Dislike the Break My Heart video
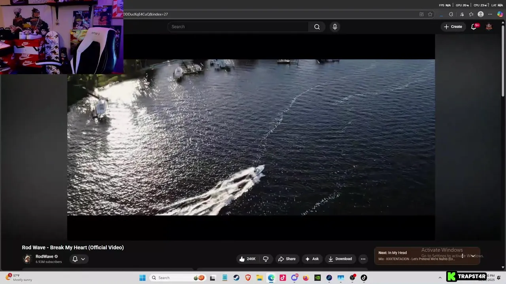The width and height of the screenshot is (506, 284). [266, 259]
